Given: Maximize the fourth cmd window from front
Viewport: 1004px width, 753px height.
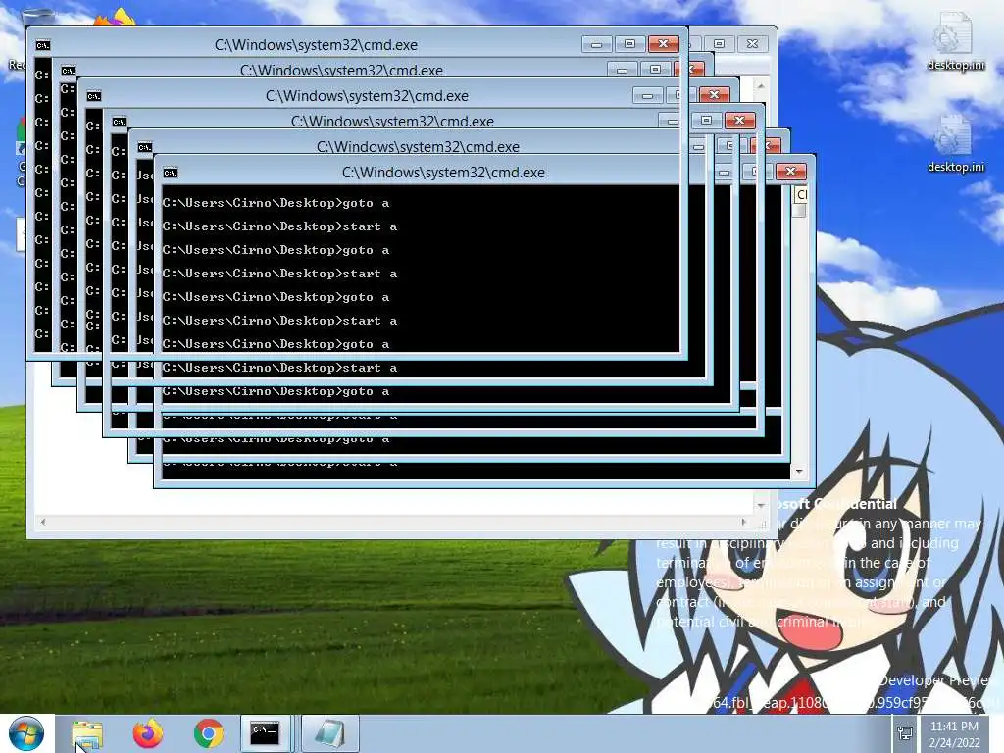Looking at the screenshot, I should pyautogui.click(x=706, y=121).
